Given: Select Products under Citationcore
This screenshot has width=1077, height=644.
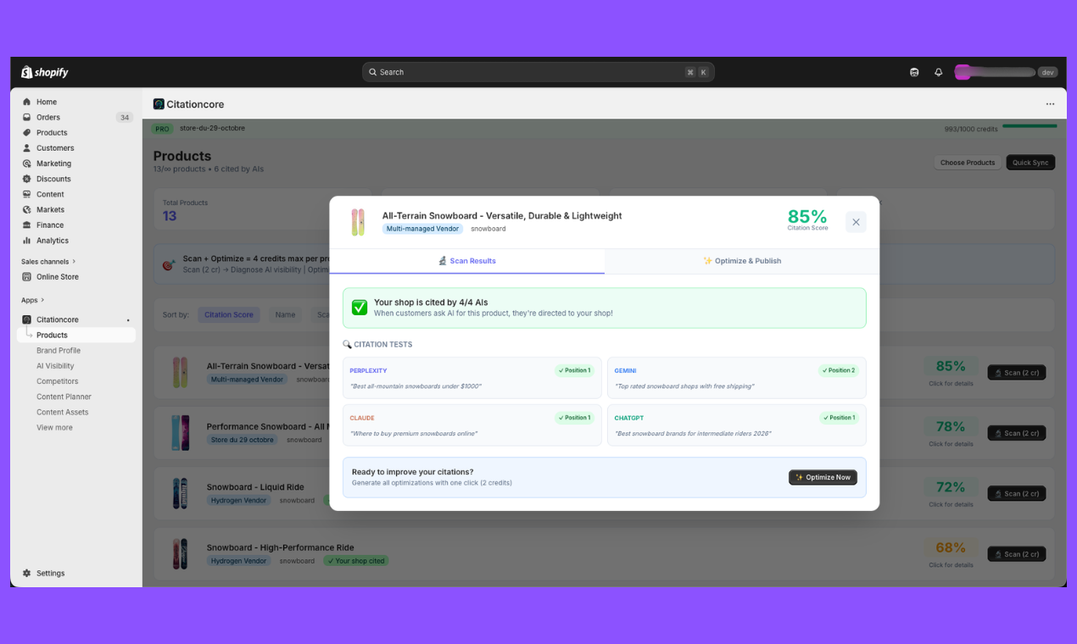Looking at the screenshot, I should pyautogui.click(x=52, y=336).
